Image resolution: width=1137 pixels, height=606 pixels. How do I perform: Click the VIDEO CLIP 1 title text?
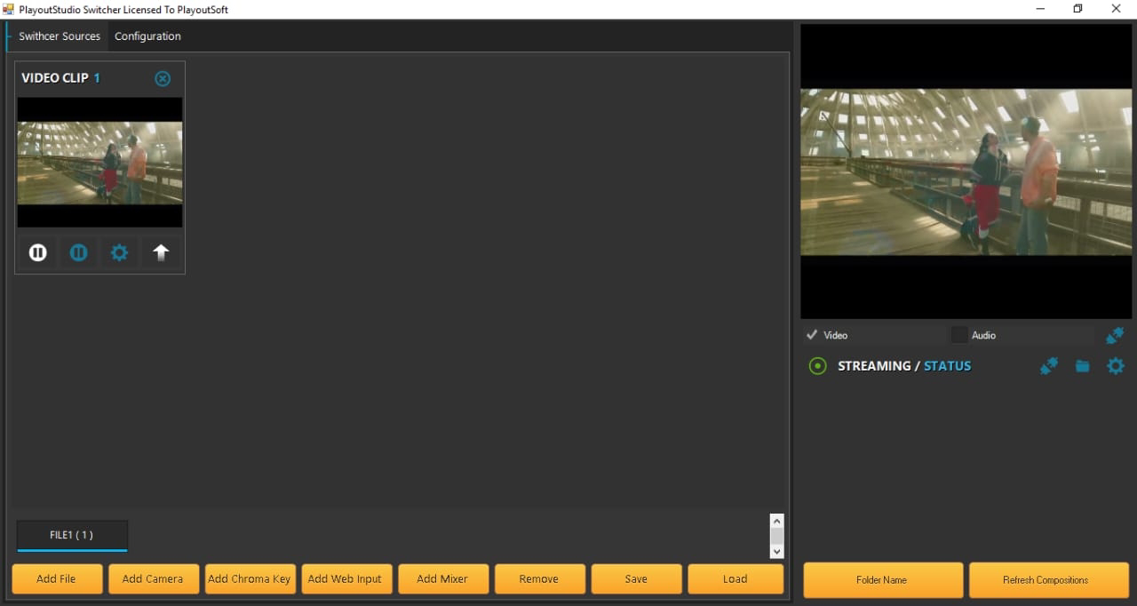click(x=60, y=78)
